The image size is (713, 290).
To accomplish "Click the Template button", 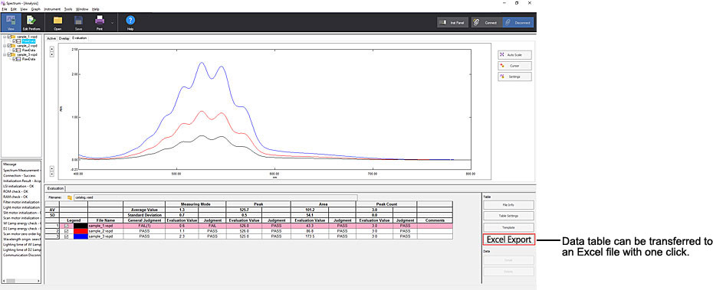I will pos(508,226).
